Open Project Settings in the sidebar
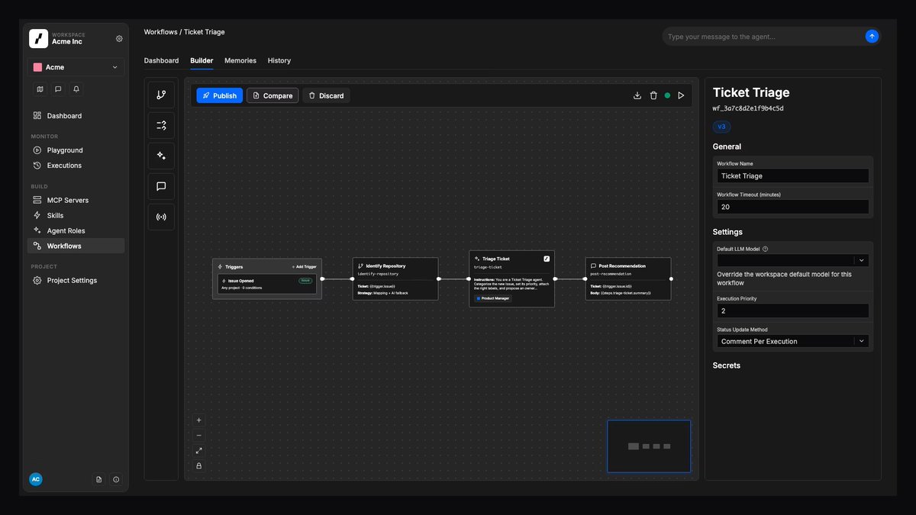 pyautogui.click(x=76, y=280)
